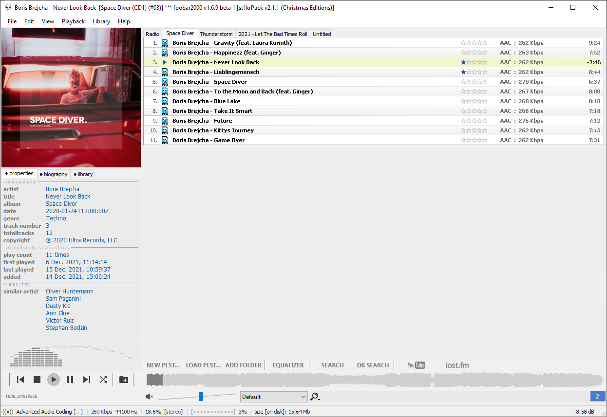Viewport: 607px width, 417px height.
Task: Click the folder with download arrow icon
Action: [124, 380]
